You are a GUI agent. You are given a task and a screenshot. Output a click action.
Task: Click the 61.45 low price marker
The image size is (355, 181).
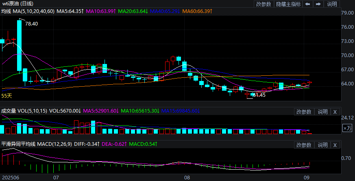point(259,95)
